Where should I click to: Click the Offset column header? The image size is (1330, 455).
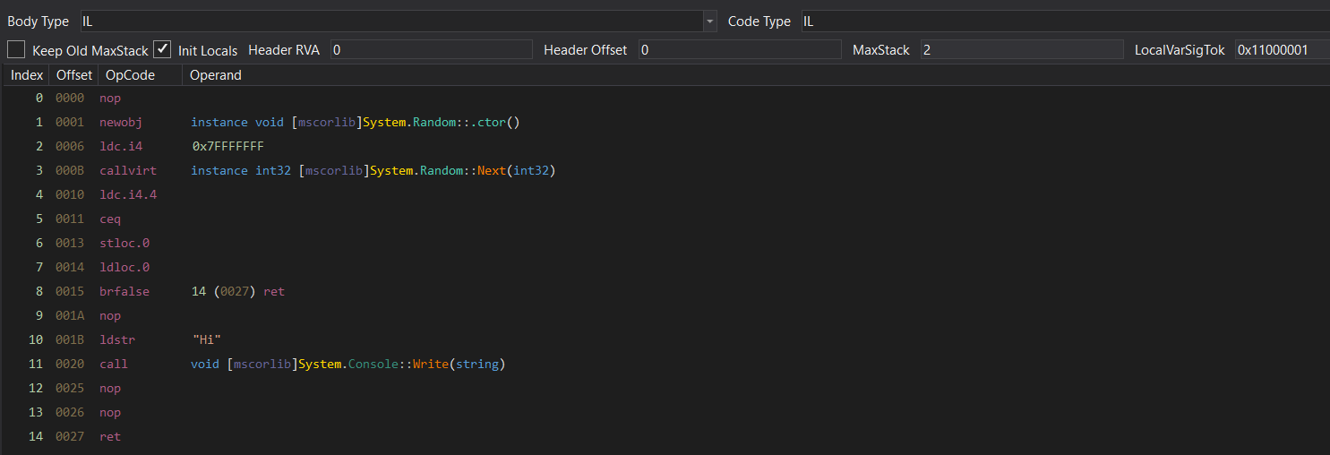pos(73,75)
